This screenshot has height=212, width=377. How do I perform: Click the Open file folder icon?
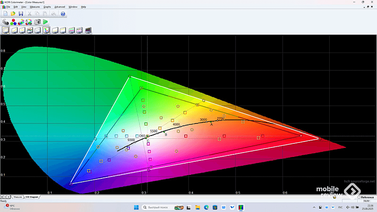click(13, 14)
